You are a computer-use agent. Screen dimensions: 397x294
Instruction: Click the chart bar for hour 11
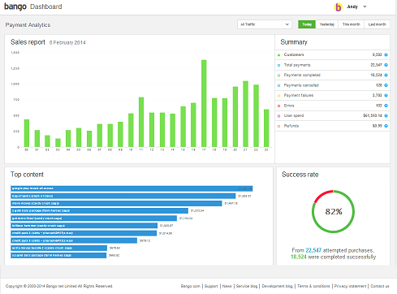click(x=141, y=122)
